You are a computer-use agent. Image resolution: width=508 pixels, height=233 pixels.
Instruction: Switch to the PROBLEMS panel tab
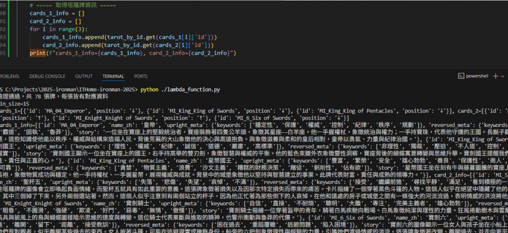pyautogui.click(x=9, y=76)
